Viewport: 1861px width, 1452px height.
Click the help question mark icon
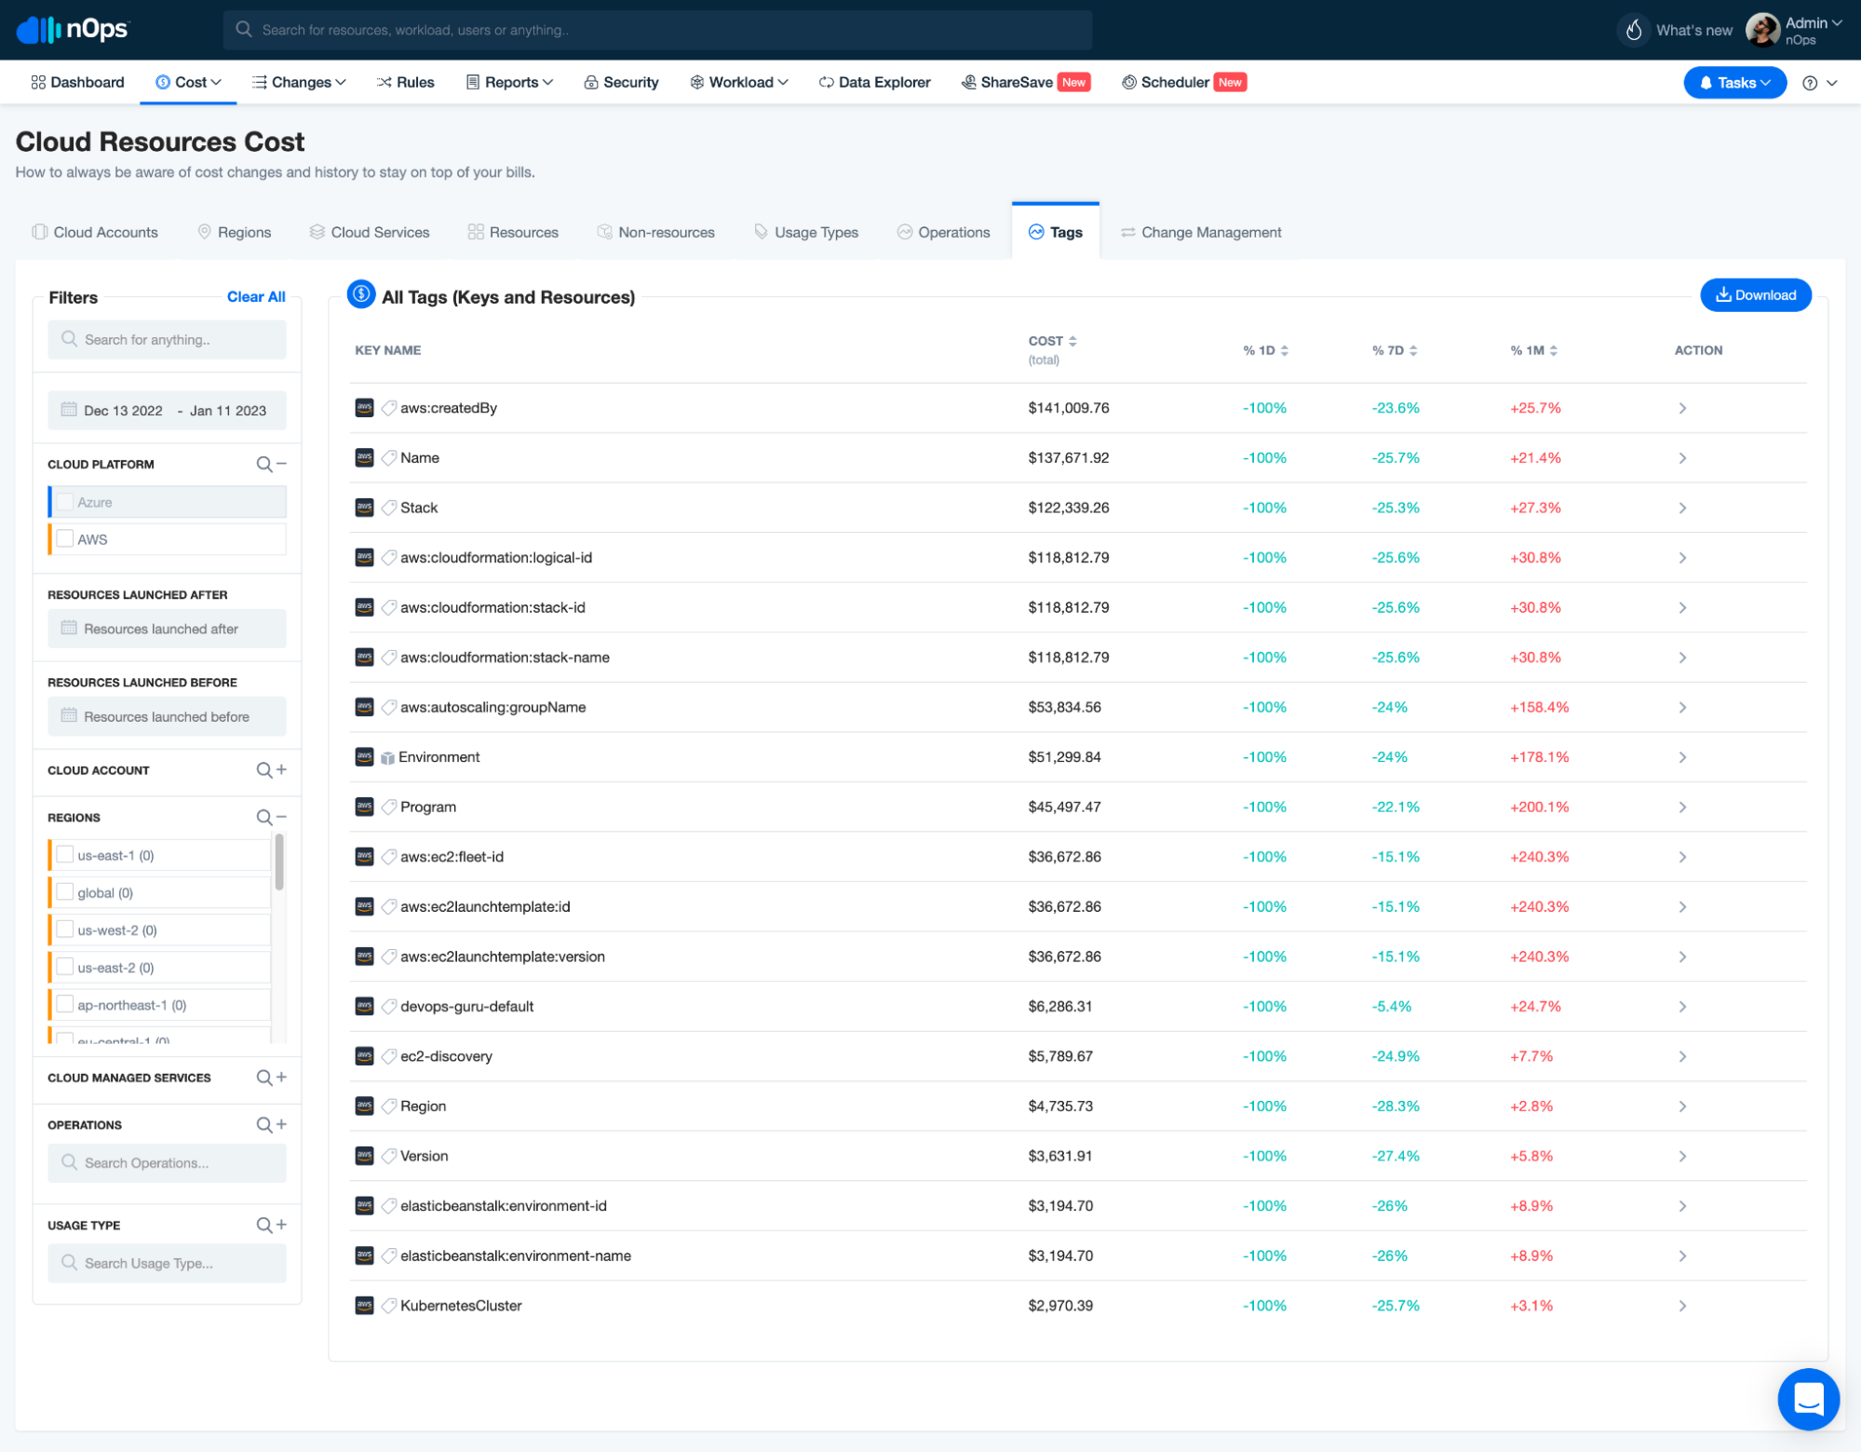1809,83
